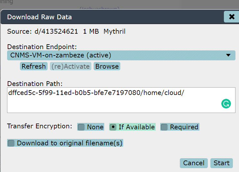Click the Transfer Encryption label
The width and height of the screenshot is (239, 172).
pos(40,126)
